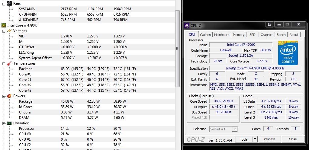Switch to the Mainboard tab

(222, 35)
